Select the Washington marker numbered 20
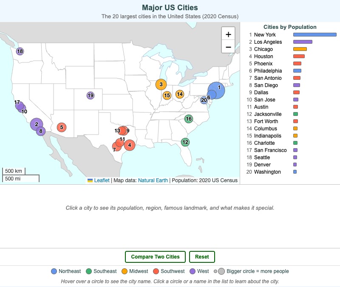The height and width of the screenshot is (287, 340). tap(204, 100)
